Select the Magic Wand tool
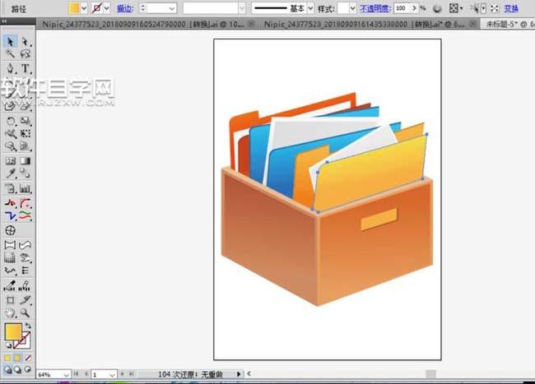 coord(10,53)
